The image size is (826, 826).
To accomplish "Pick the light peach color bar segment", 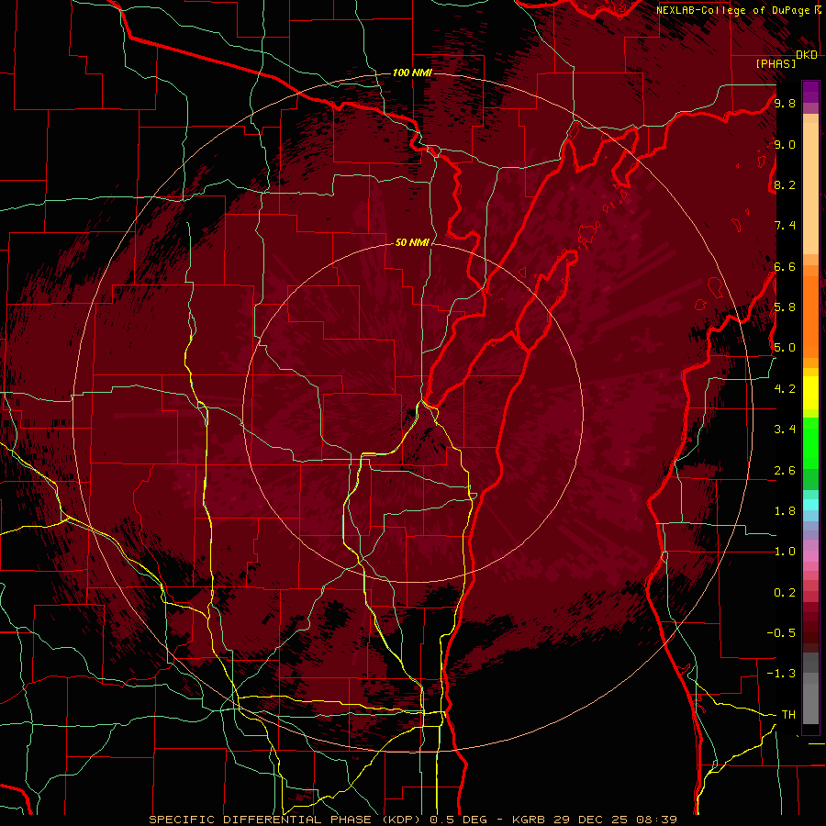I will click(x=810, y=188).
